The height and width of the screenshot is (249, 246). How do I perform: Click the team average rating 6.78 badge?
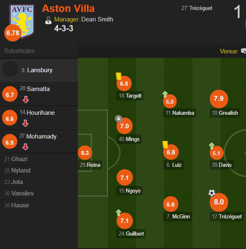(x=13, y=33)
